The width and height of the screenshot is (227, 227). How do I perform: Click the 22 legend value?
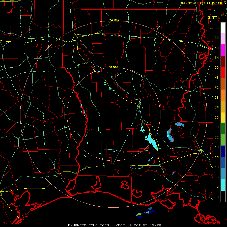(x=217, y=137)
